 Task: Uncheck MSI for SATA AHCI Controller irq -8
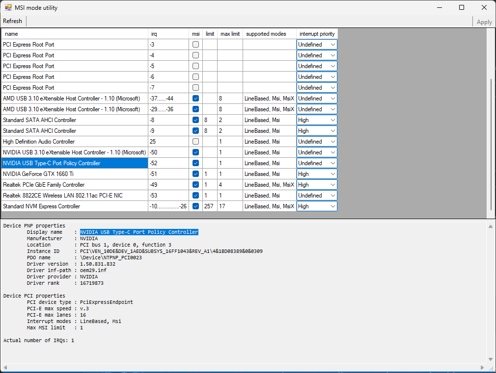196,120
